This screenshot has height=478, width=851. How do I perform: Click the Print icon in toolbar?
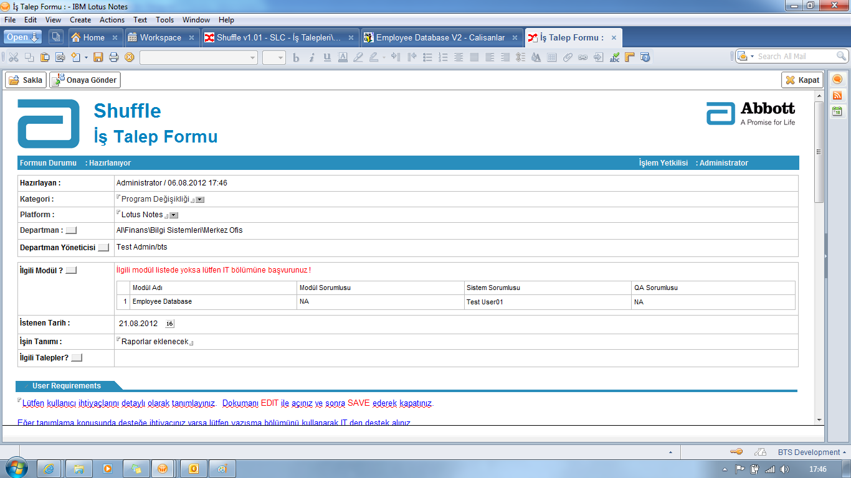(113, 57)
